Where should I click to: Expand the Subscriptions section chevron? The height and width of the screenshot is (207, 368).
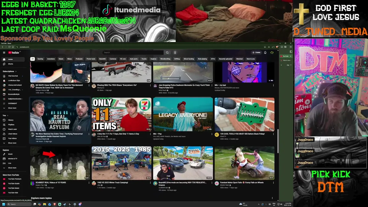pyautogui.click(x=16, y=71)
